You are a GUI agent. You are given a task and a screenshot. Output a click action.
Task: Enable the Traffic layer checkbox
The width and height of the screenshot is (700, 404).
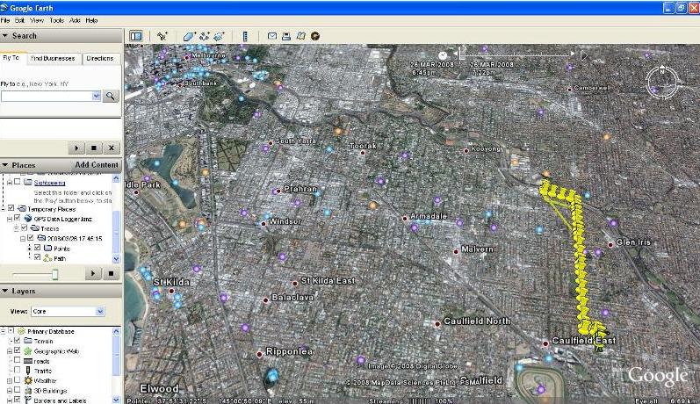[x=18, y=371]
